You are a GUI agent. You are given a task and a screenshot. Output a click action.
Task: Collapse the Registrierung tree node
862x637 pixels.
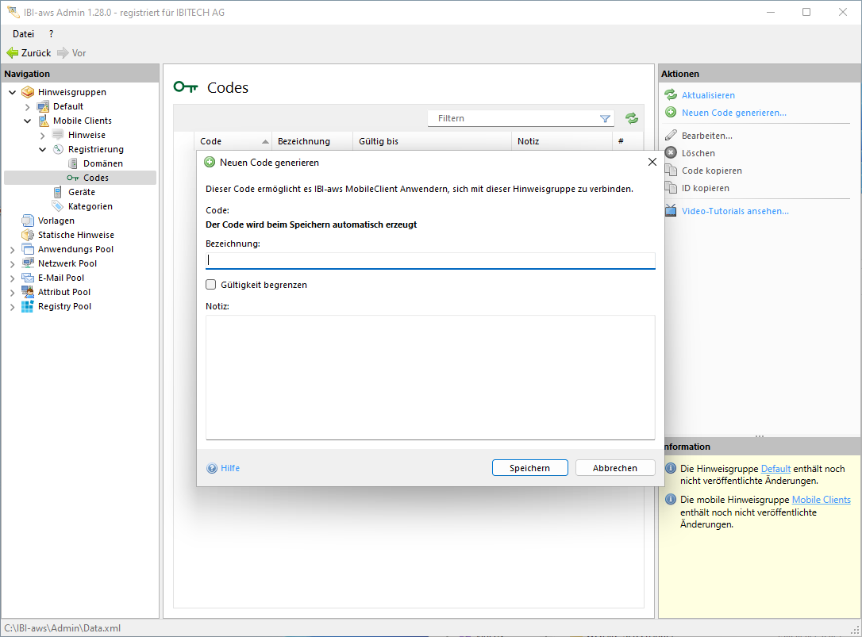(x=43, y=149)
